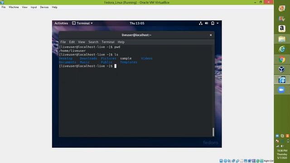
Task: Click 'Desktop' in the ls output
Action: [x=66, y=58]
